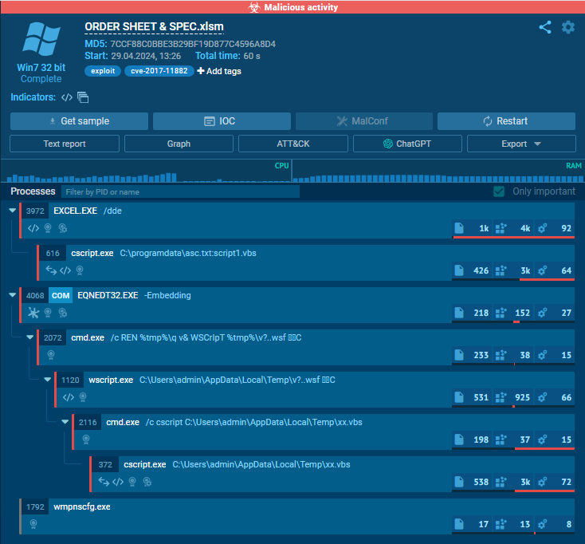The image size is (585, 544).
Task: Open the Graph view
Action: tap(179, 144)
